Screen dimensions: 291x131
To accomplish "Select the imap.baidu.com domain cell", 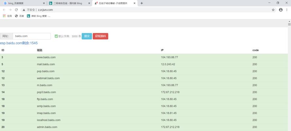I will [46, 113].
